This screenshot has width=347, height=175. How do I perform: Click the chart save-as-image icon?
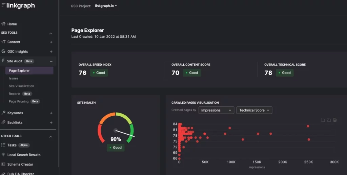pos(335,120)
